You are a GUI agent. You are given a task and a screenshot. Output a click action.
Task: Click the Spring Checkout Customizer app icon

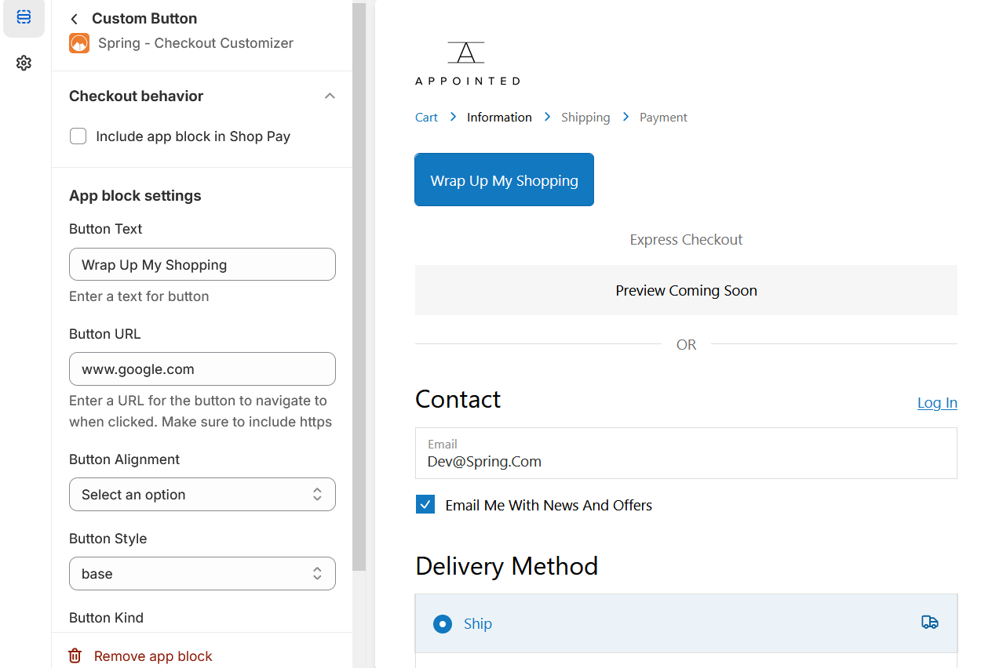[x=79, y=43]
